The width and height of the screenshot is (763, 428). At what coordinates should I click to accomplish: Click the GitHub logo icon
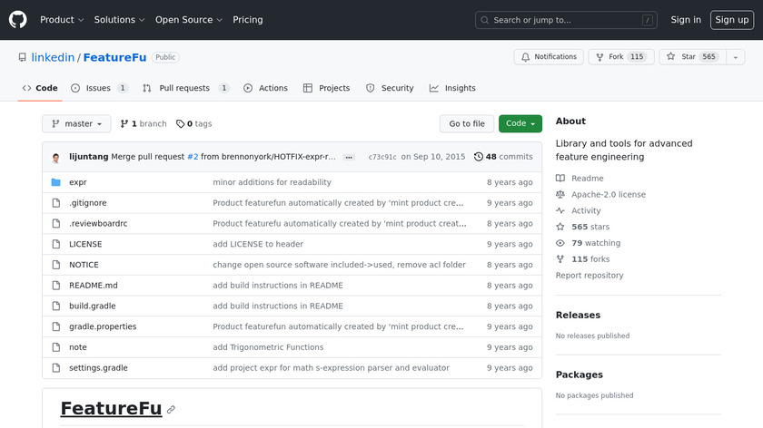pos(18,20)
